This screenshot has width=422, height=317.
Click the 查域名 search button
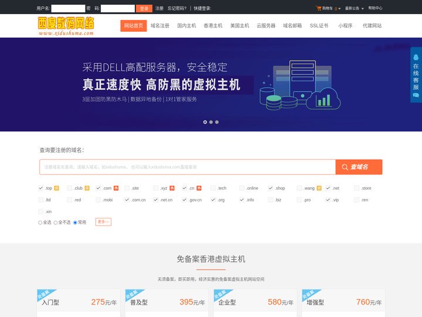pos(359,167)
